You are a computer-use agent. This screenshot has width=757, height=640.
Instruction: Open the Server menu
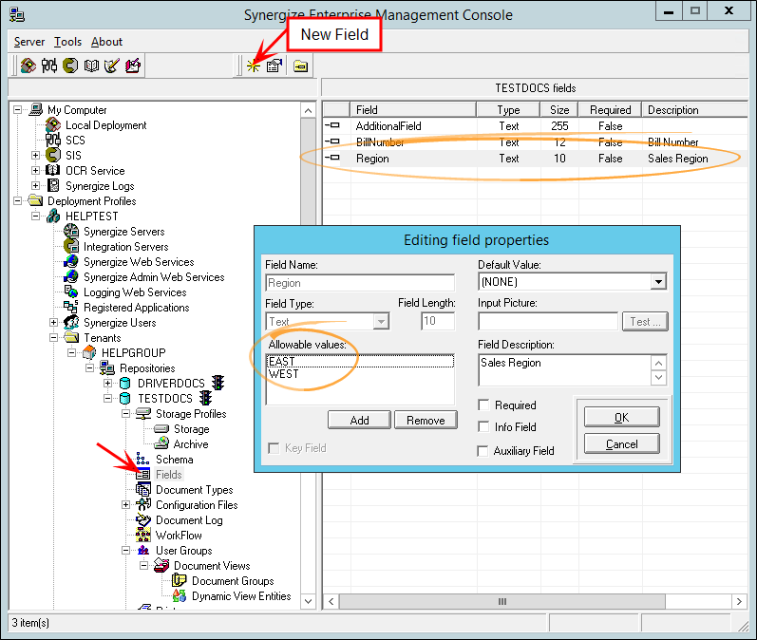[28, 42]
